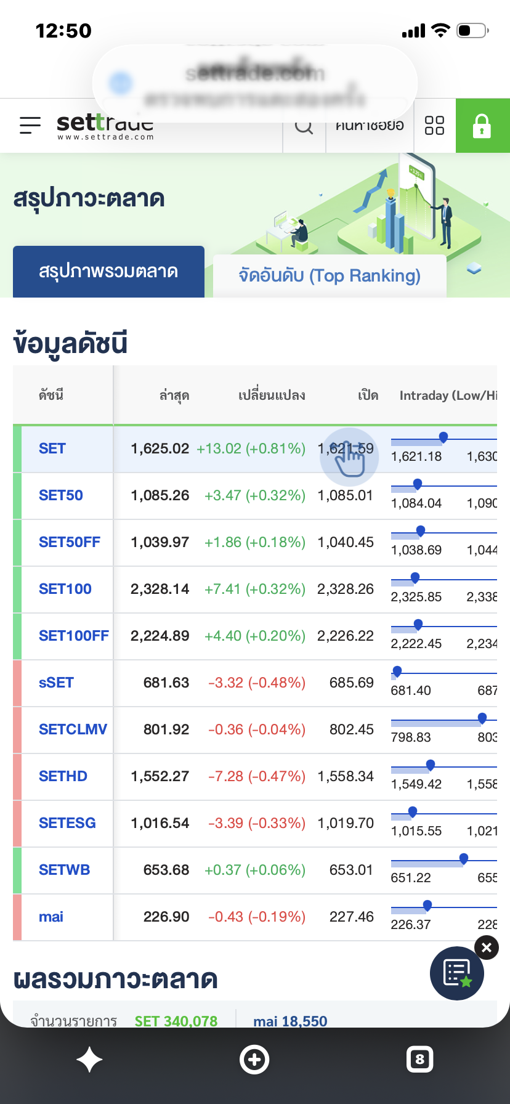Open the hamburger menu icon
510x1104 pixels.
(30, 125)
